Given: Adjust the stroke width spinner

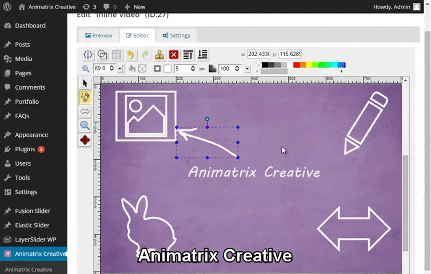Looking at the screenshot, I should pos(193,68).
